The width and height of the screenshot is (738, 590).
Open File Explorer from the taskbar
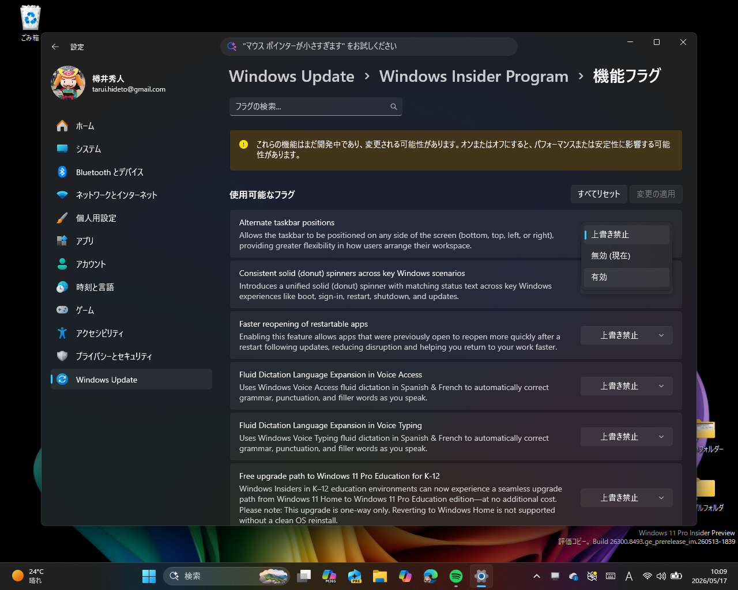pos(379,576)
